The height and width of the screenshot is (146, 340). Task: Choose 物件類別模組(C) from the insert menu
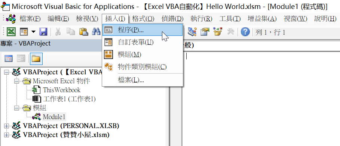(x=142, y=67)
